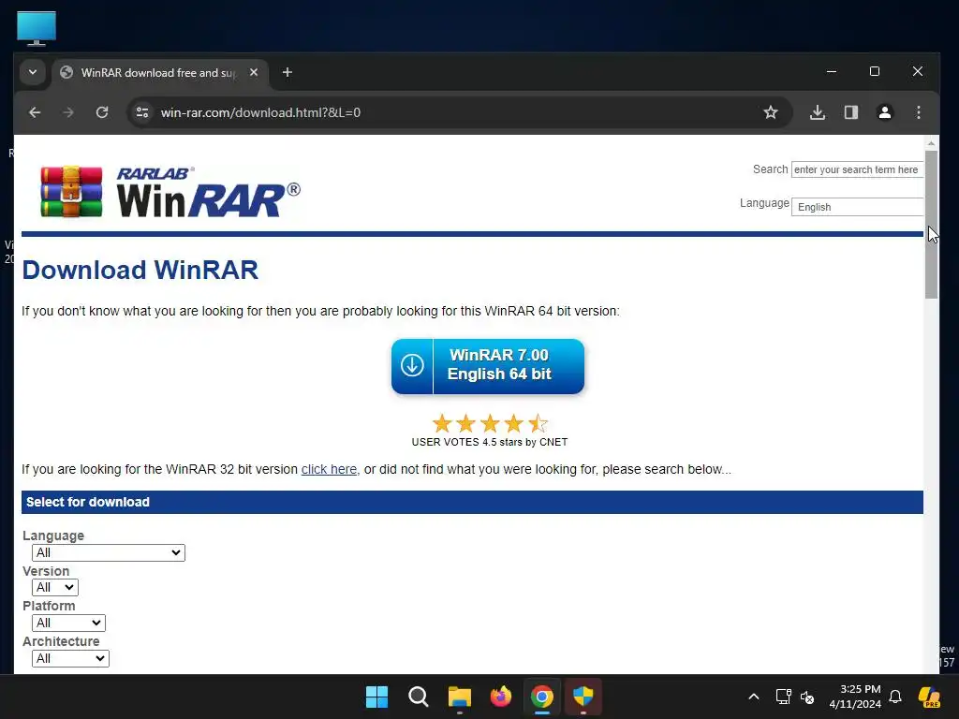Image resolution: width=959 pixels, height=719 pixels.
Task: Click the 'Select for download' header bar
Action: (472, 502)
